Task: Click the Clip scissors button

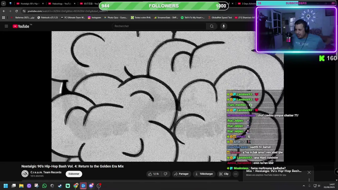Action: point(224,174)
